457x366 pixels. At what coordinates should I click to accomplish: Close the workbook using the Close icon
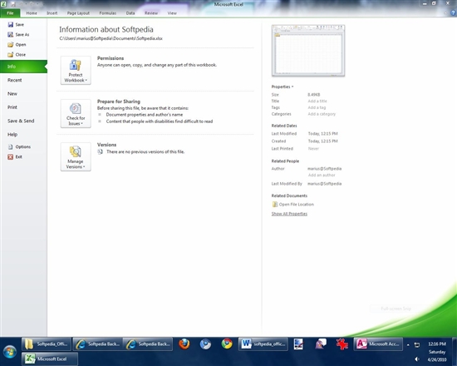point(11,55)
